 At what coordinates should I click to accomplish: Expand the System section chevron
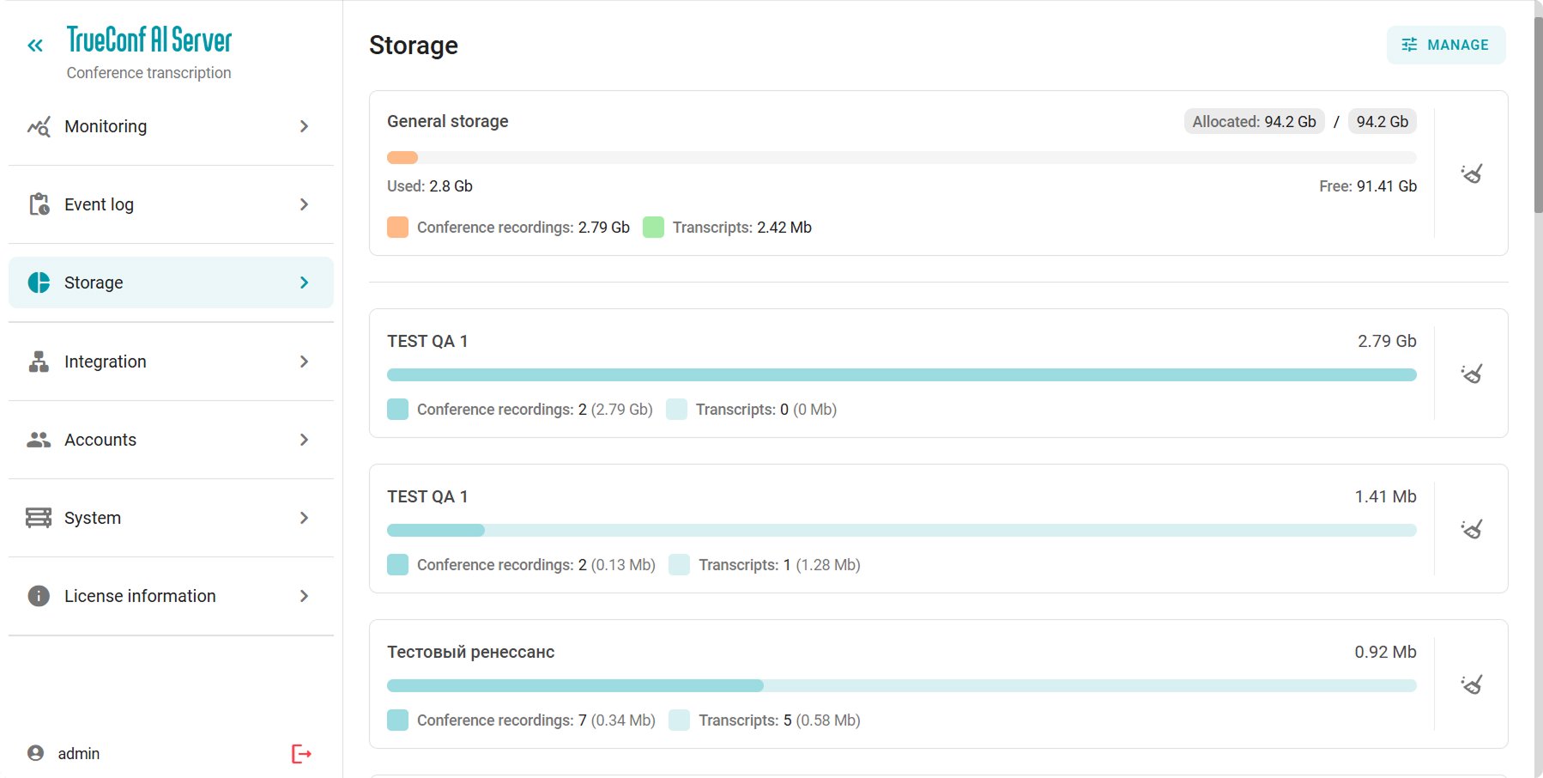pos(304,518)
